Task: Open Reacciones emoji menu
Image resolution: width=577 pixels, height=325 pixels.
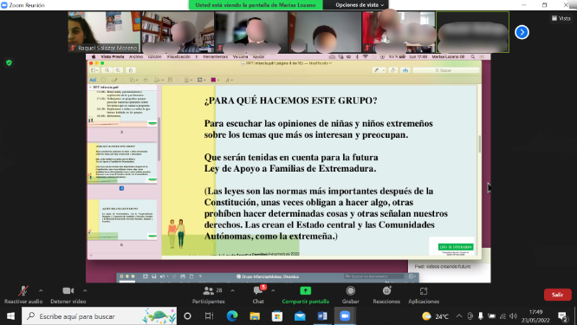Action: point(386,295)
